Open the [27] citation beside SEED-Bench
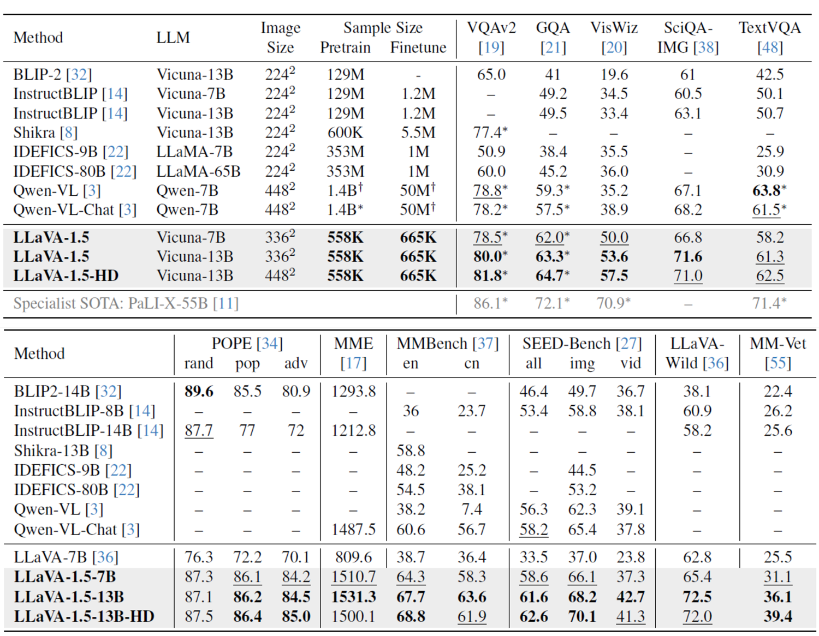This screenshot has width=819, height=636. point(629,344)
